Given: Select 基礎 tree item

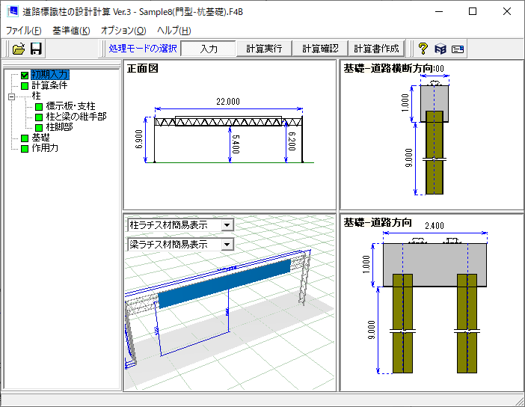Looking at the screenshot, I should 40,138.
